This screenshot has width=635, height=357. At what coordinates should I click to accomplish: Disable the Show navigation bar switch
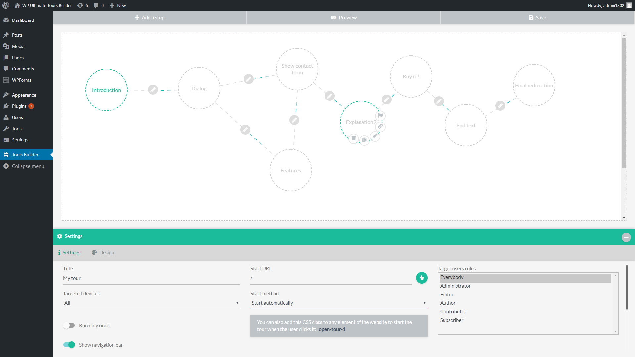(x=69, y=345)
